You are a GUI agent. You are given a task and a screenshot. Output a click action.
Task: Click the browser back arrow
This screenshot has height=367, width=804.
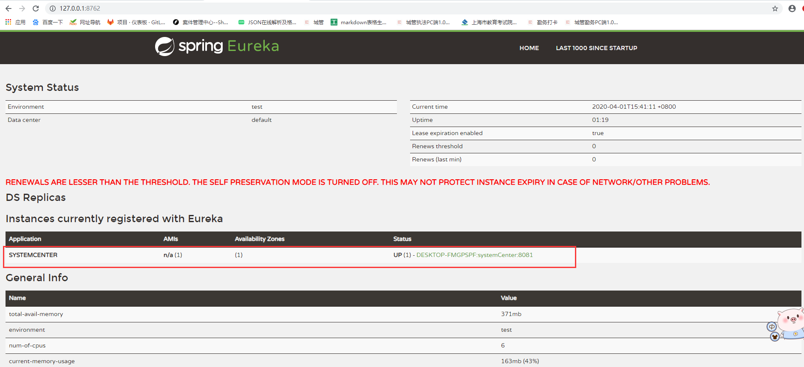[8, 8]
